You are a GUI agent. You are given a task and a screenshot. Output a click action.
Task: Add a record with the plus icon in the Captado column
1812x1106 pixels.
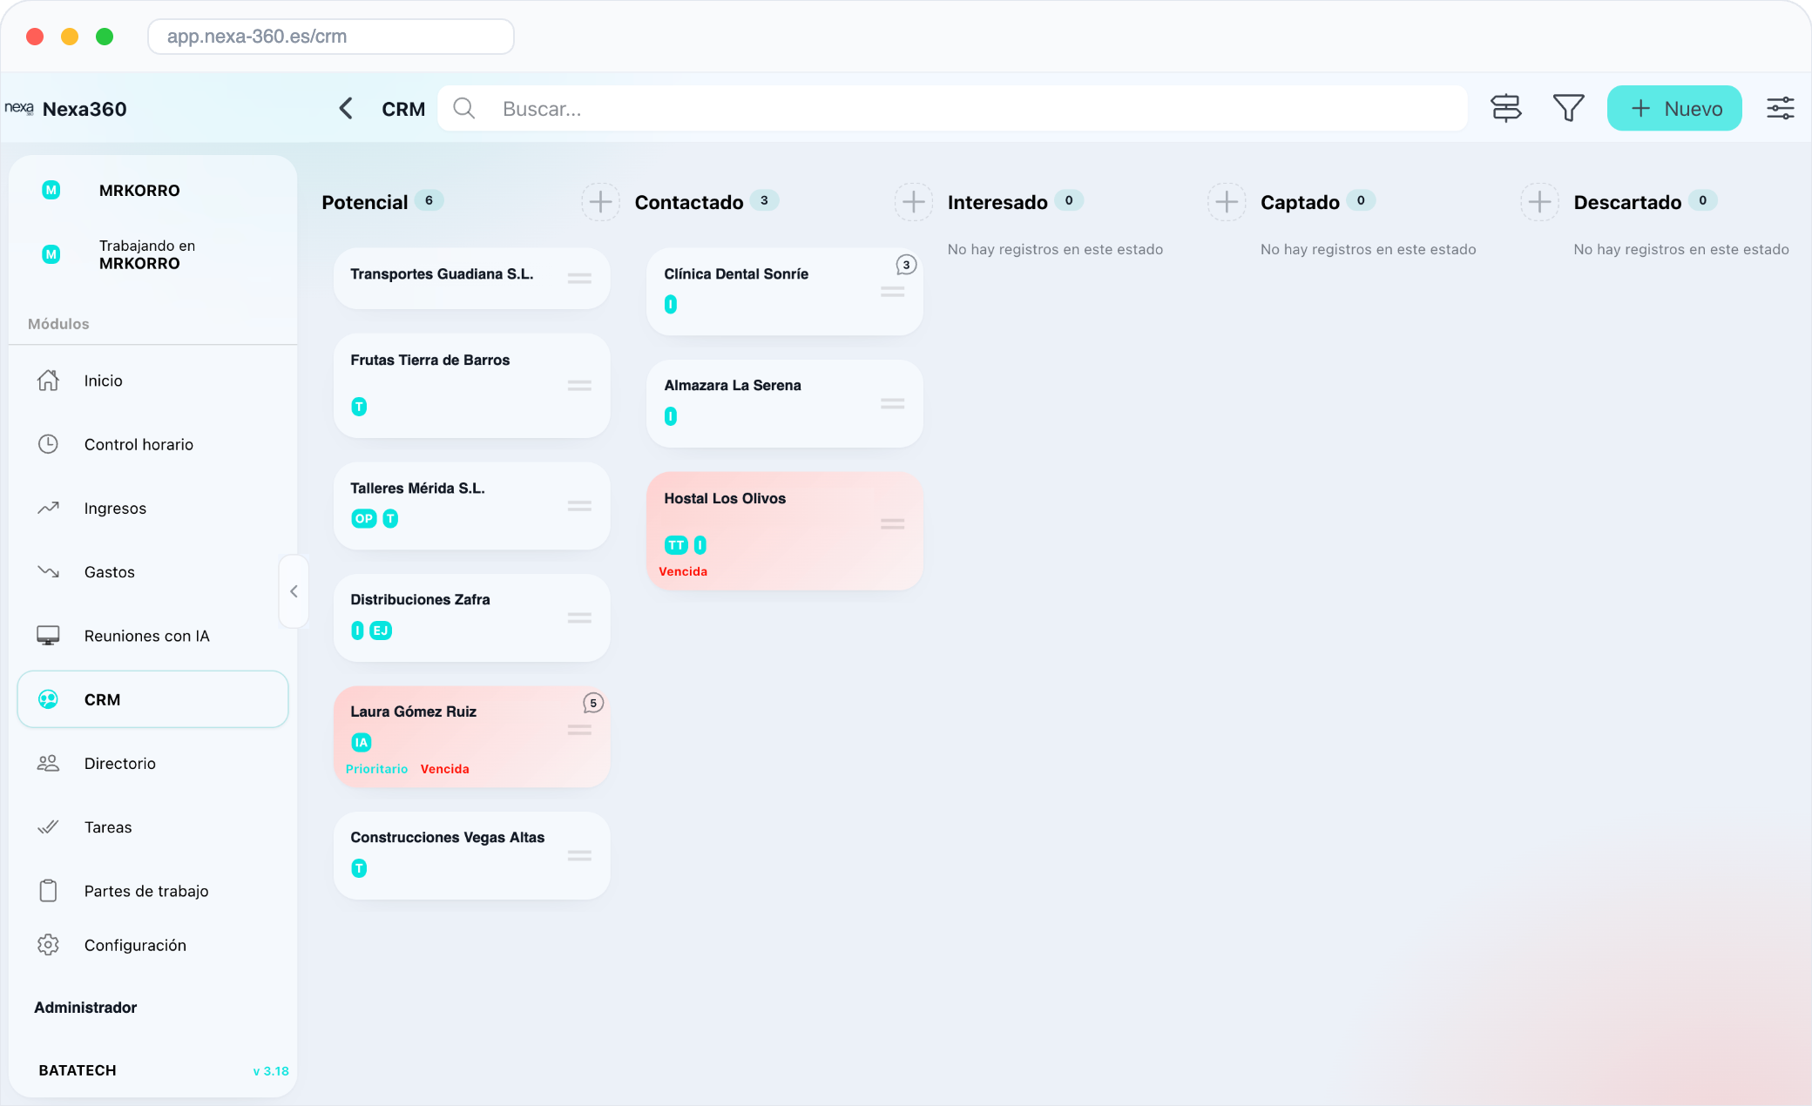1539,202
